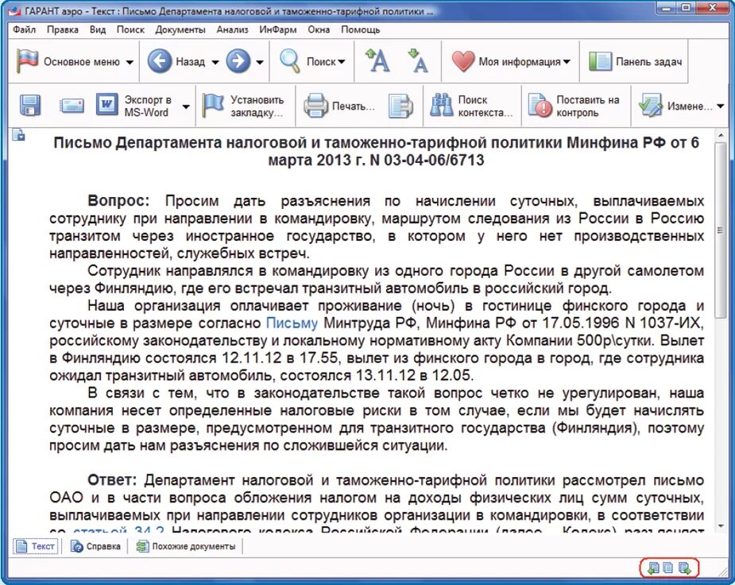
Task: Open the Вид menu
Action: tap(98, 29)
